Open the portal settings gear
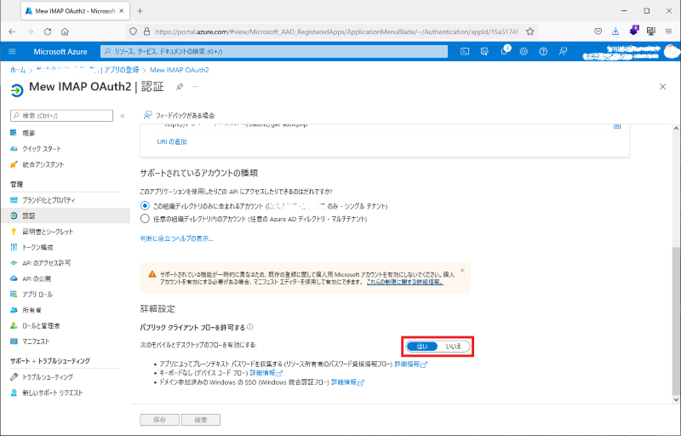The height and width of the screenshot is (436, 681). 524,51
